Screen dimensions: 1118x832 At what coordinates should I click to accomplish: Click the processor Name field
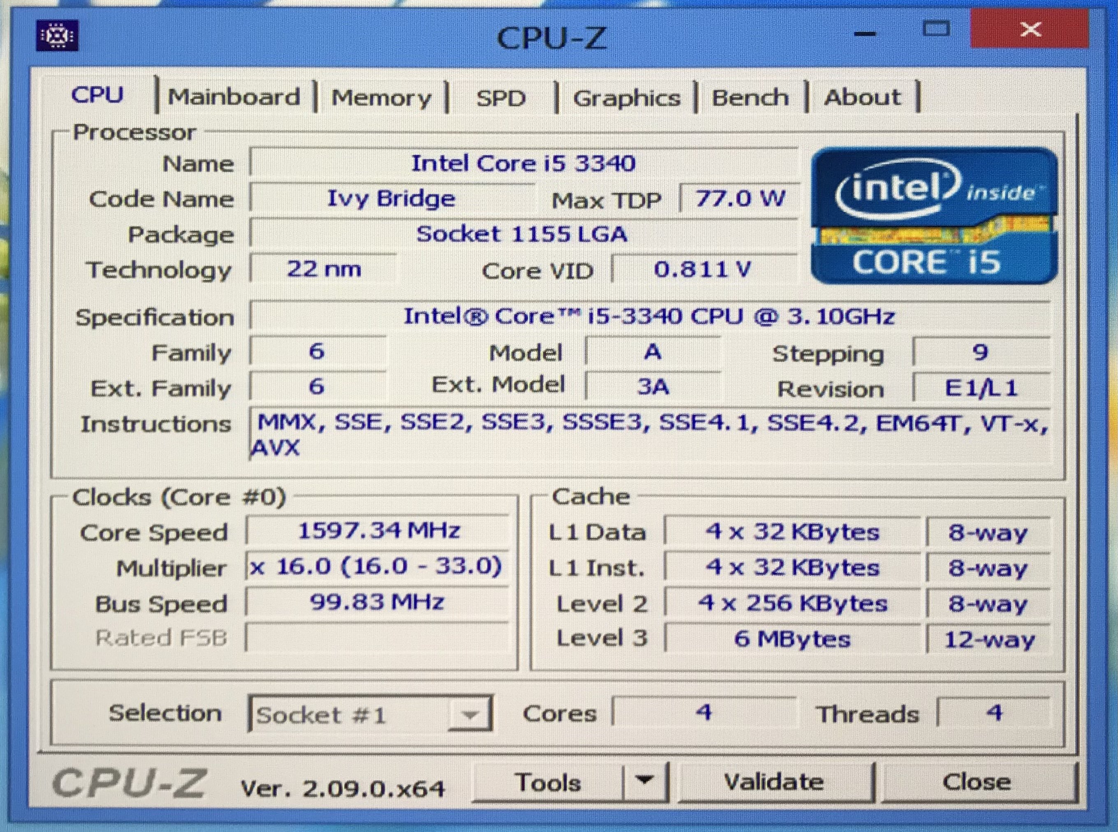click(523, 163)
